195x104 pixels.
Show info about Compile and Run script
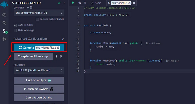(56, 56)
